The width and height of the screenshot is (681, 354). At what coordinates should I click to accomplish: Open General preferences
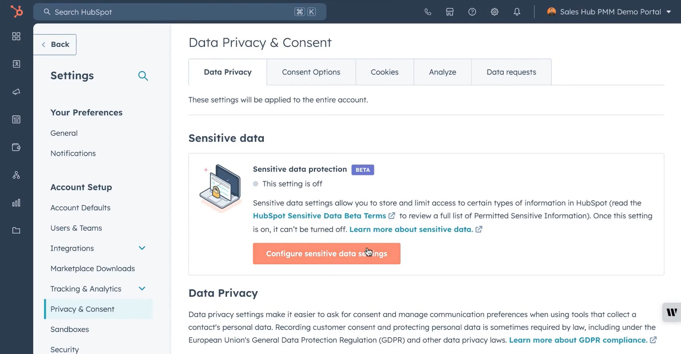click(64, 133)
